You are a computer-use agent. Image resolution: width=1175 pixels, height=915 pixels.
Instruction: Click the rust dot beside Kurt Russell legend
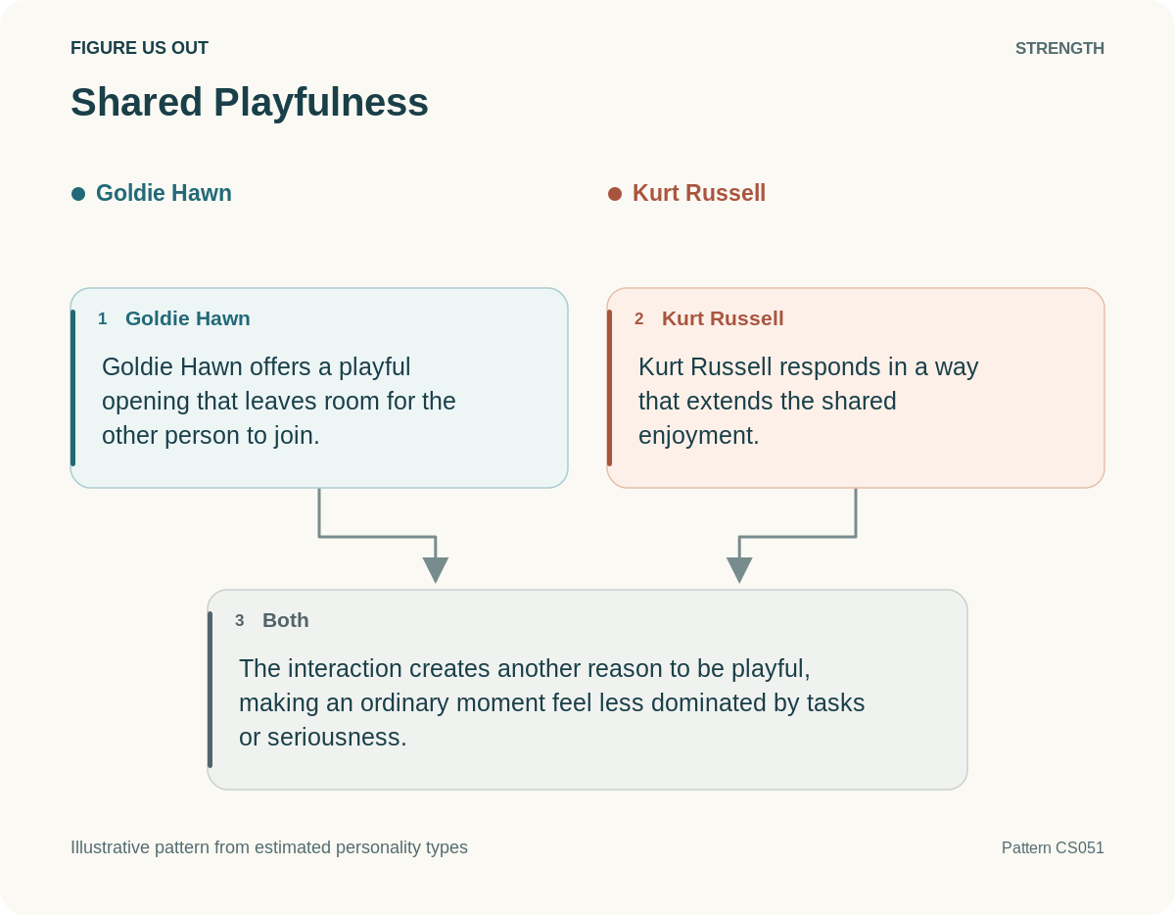(615, 194)
